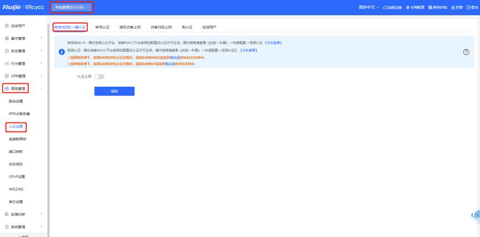Viewport: 480px width, 237px height.
Task: Toggle the 认证上网 switch
Action: (x=99, y=77)
